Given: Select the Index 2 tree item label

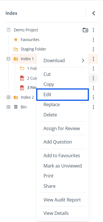Looking at the screenshot, I should tap(27, 97).
